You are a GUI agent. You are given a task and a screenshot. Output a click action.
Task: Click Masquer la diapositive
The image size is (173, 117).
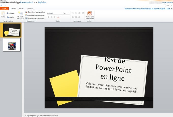[x=35, y=18]
